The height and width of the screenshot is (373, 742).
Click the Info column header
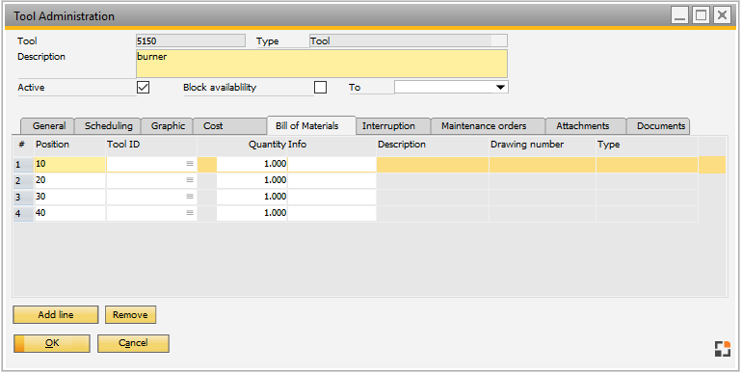[331, 145]
